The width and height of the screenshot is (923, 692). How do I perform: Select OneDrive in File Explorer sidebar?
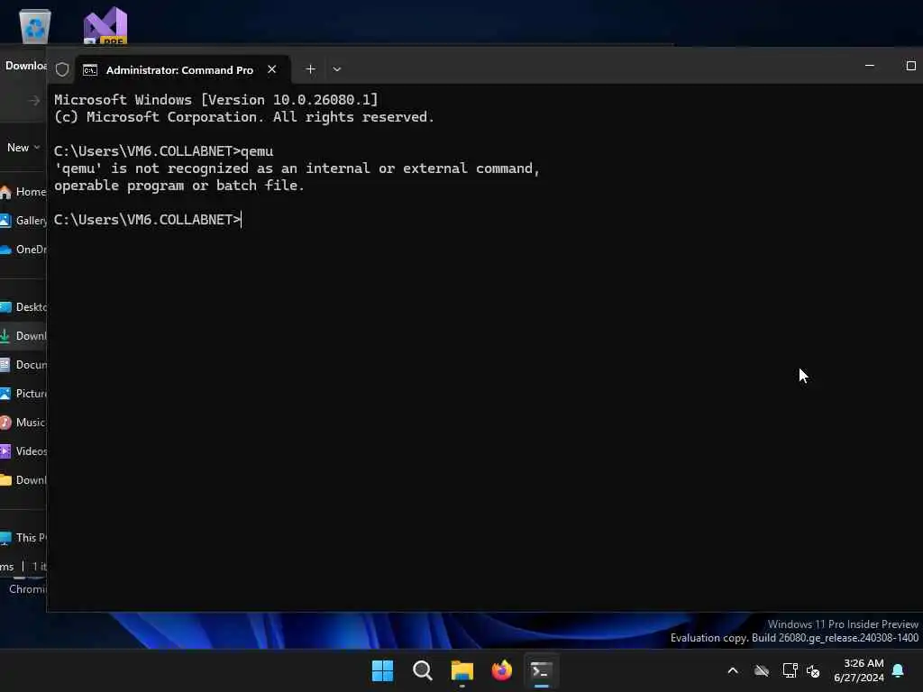pos(23,250)
